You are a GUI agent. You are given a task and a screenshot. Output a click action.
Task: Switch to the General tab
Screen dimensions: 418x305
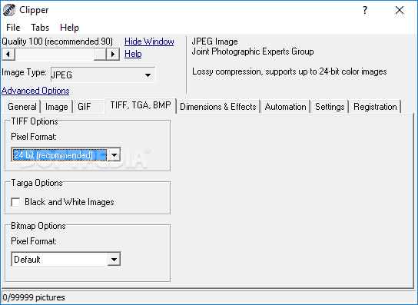click(x=22, y=107)
